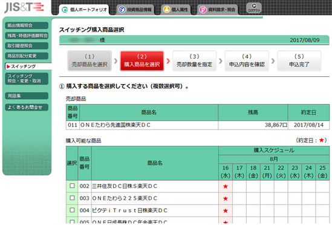Select スイッチング in the sidebar

click(28, 67)
